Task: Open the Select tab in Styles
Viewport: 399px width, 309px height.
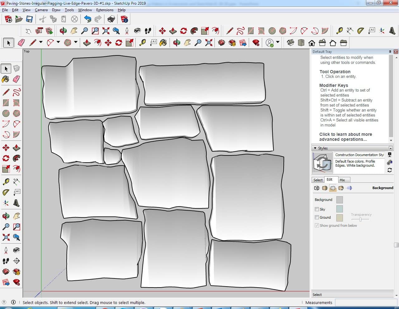Action: pyautogui.click(x=318, y=180)
